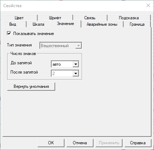
Task: Expand the После запятой dropdown arrow
Action: point(76,73)
